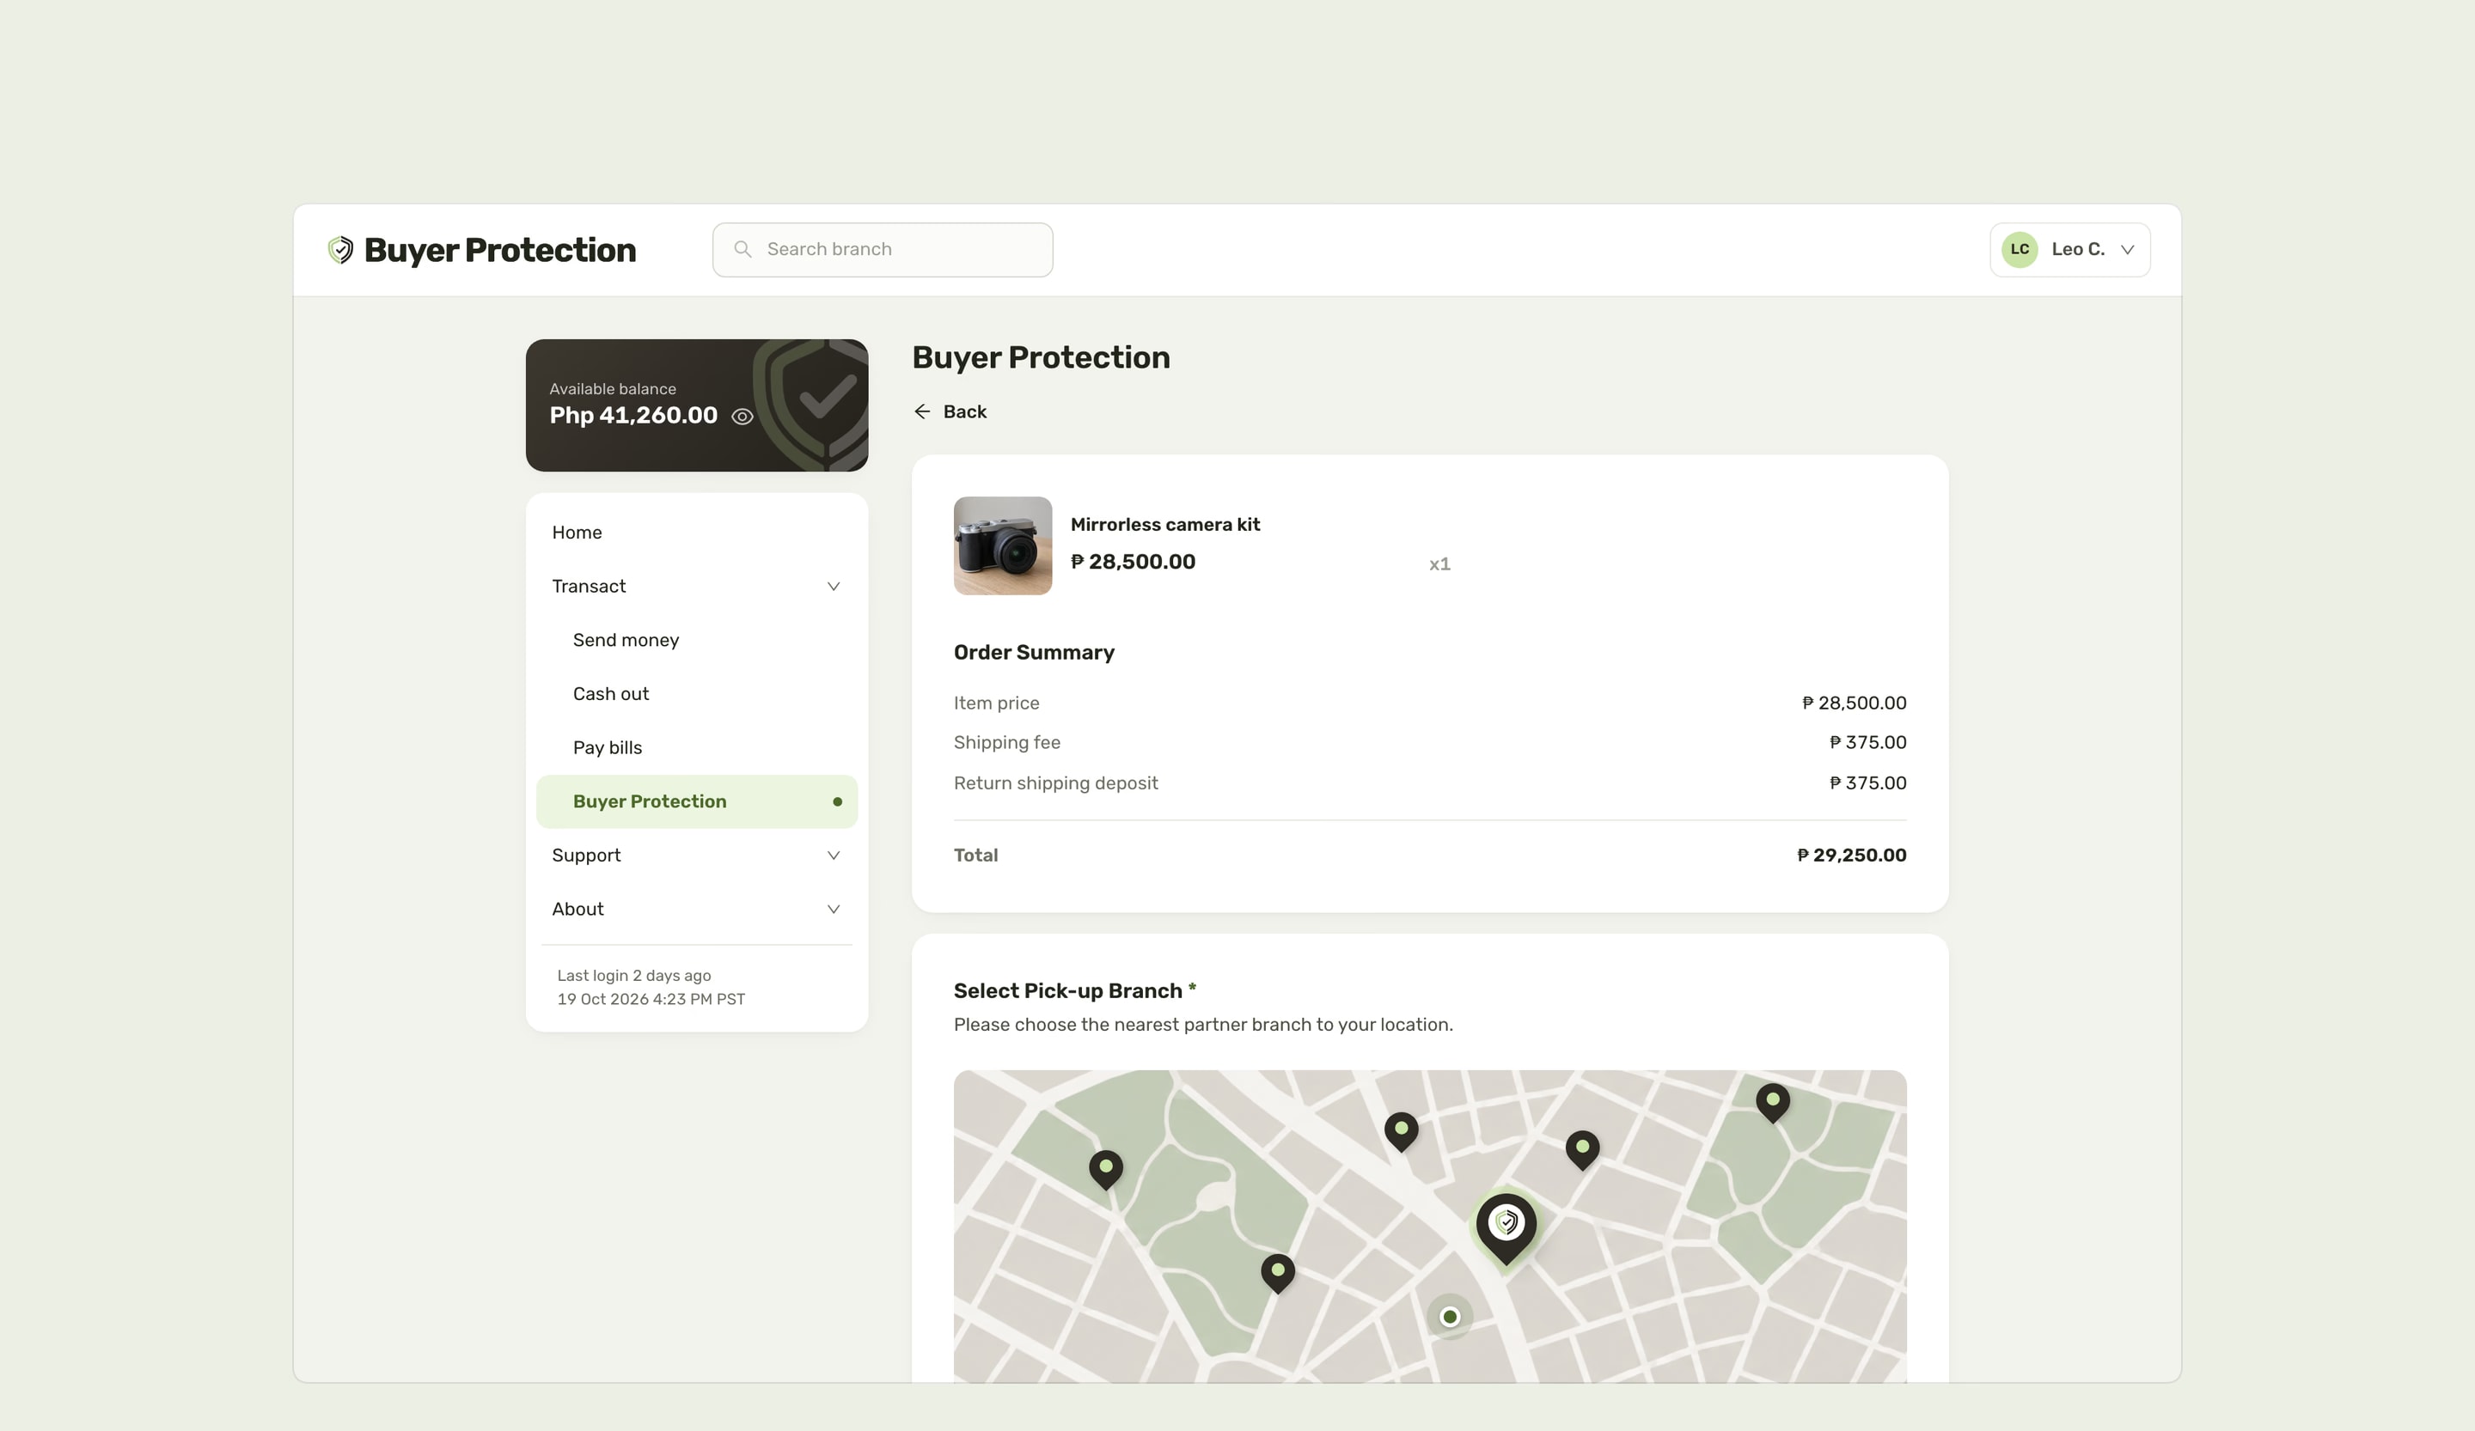Image resolution: width=2475 pixels, height=1431 pixels.
Task: Click the current location dot on map
Action: (x=1450, y=1317)
